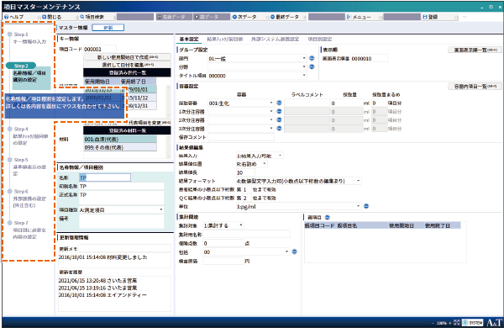Click the 代表項目を変更 button
The image size is (504, 328).
coord(150,123)
